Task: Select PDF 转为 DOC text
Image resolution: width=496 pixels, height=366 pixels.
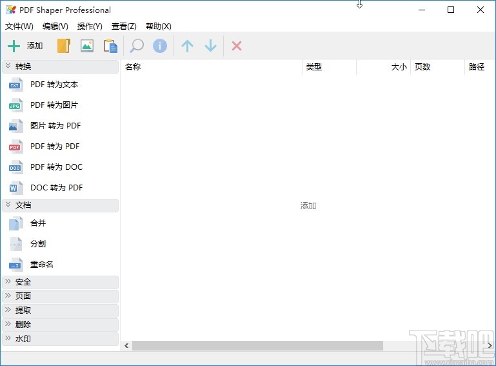Action: pyautogui.click(x=57, y=167)
